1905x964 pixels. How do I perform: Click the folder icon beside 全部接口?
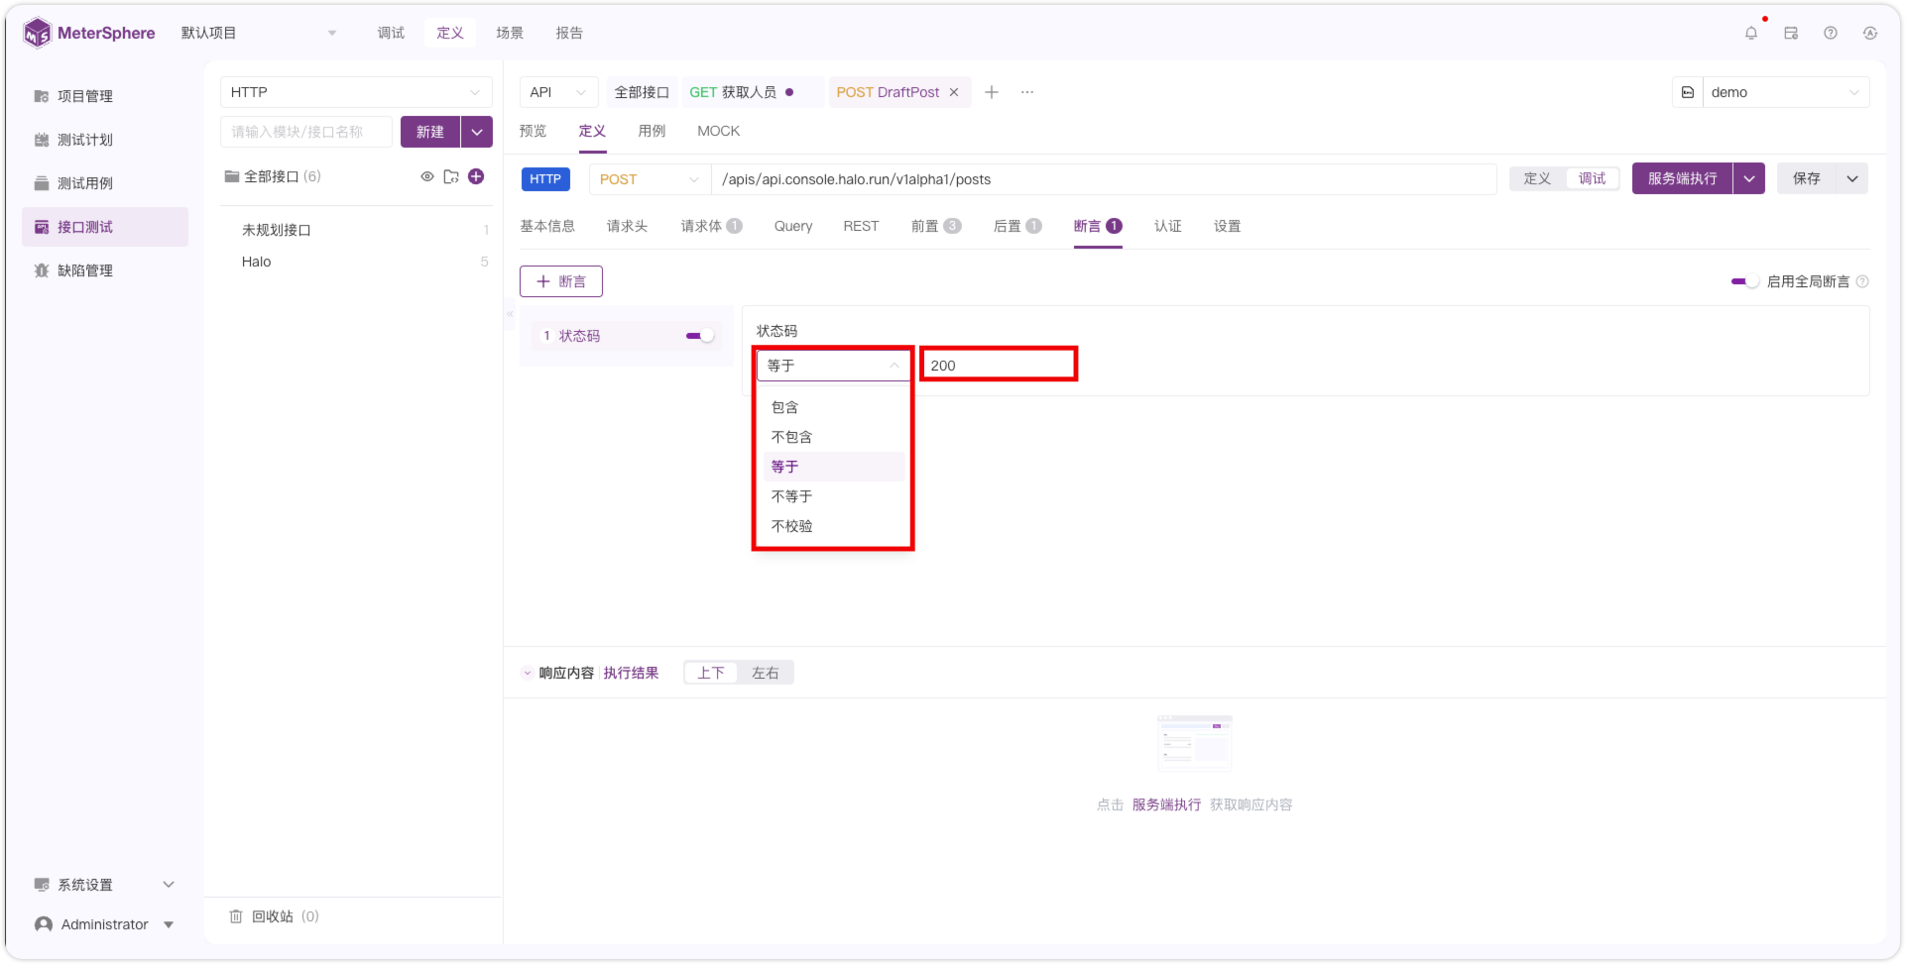pos(451,176)
